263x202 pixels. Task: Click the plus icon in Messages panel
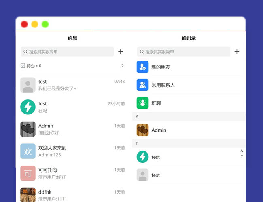pyautogui.click(x=121, y=52)
